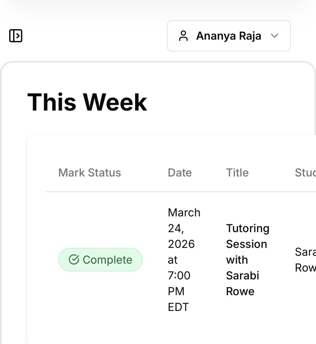Click the year 2026 in date cell
This screenshot has height=344, width=316.
click(181, 244)
